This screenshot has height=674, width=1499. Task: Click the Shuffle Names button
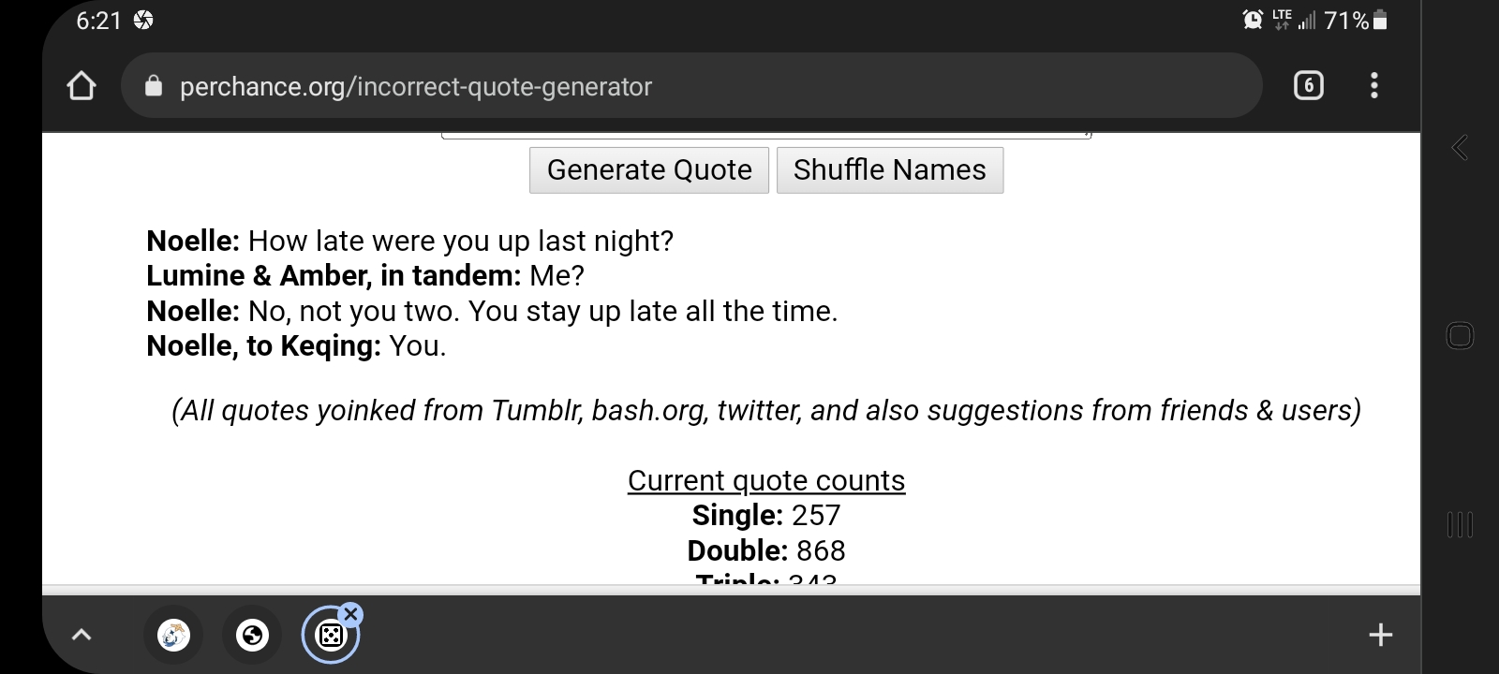(889, 169)
